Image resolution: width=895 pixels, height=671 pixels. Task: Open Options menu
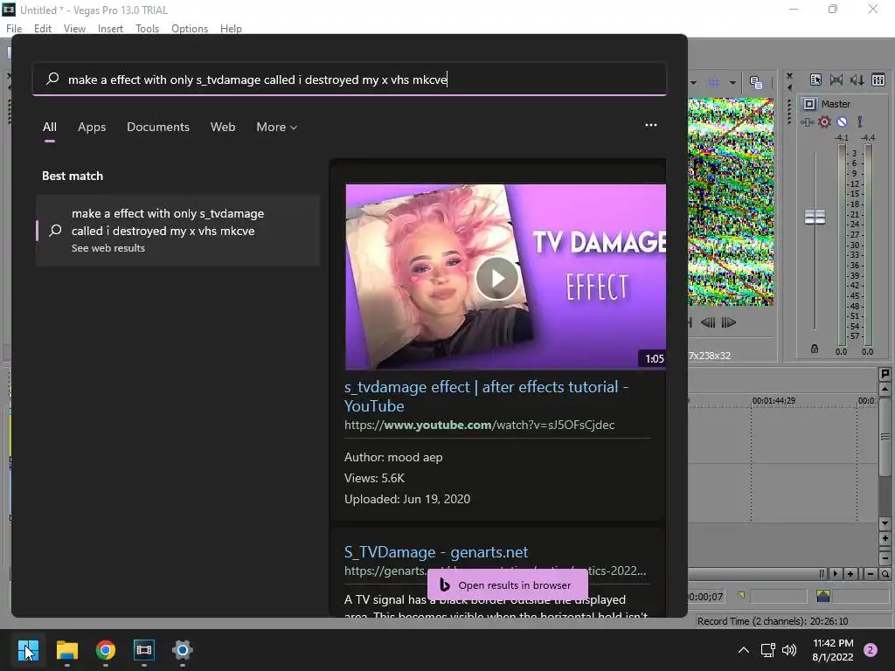click(x=190, y=29)
